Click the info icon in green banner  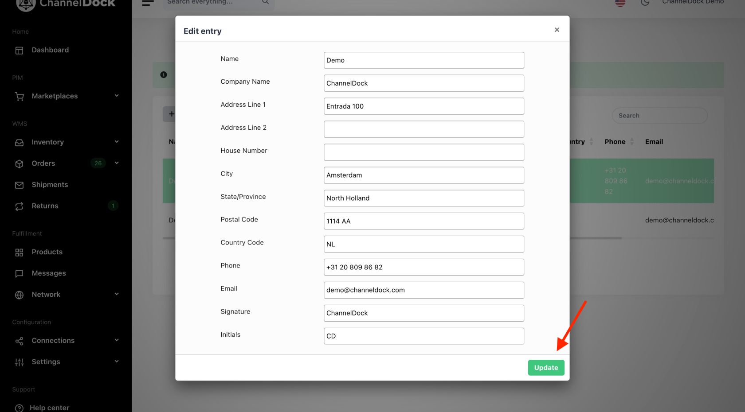[x=164, y=75]
